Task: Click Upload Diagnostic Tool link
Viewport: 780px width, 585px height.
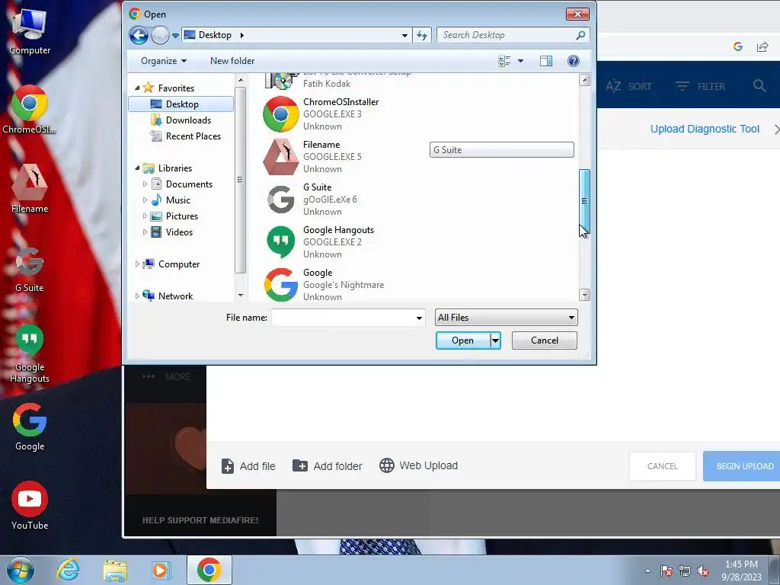Action: [705, 129]
